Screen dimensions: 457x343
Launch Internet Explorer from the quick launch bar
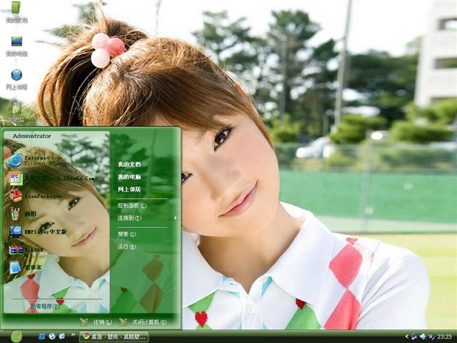click(x=41, y=337)
